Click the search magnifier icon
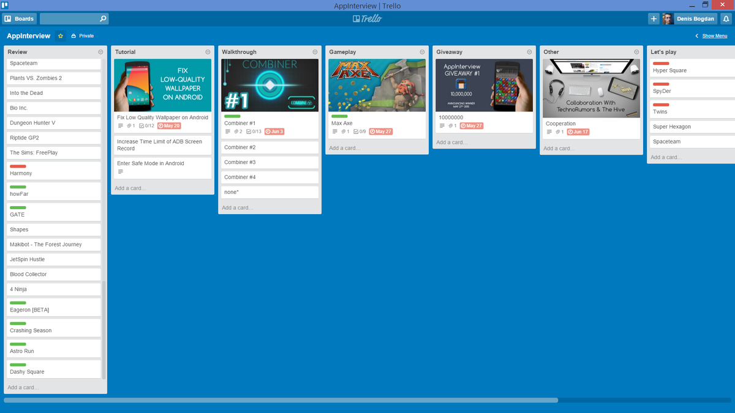 (x=103, y=19)
